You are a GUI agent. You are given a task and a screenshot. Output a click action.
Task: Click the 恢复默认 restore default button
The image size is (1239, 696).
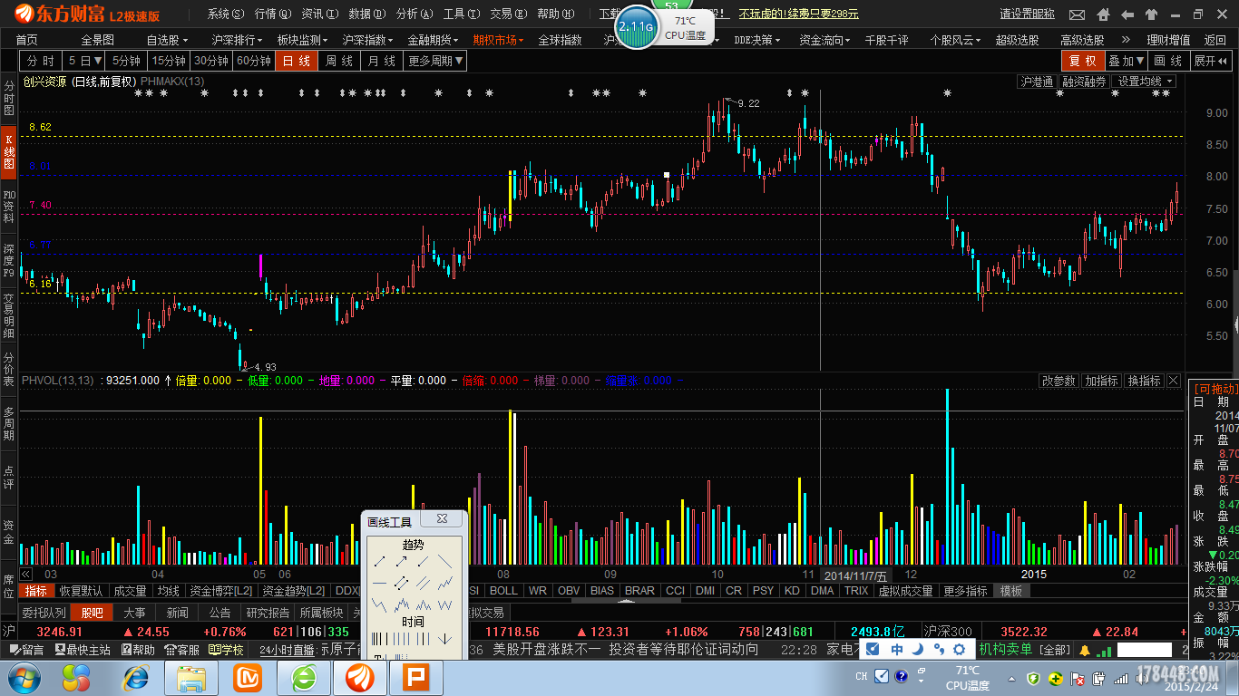point(81,591)
